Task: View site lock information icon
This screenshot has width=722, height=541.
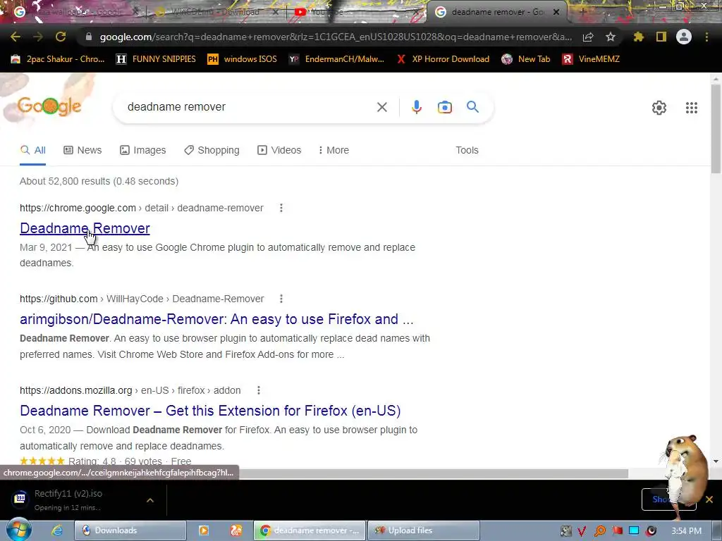Action: (x=88, y=37)
